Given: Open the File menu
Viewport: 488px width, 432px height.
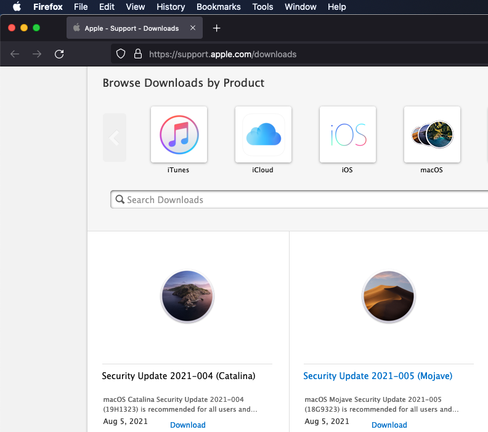Looking at the screenshot, I should 81,7.
